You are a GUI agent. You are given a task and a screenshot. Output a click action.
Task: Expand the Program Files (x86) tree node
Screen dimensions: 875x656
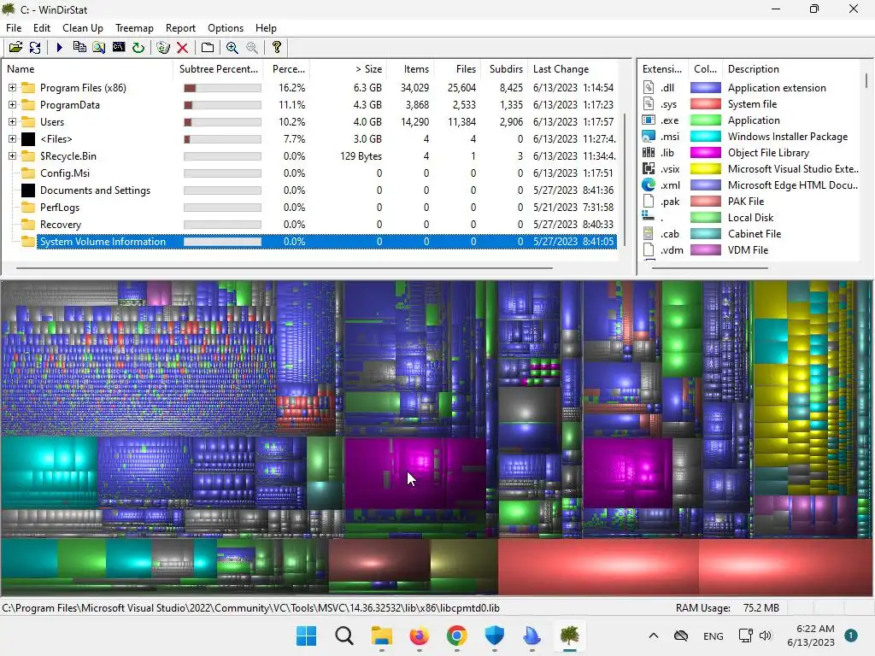[12, 88]
